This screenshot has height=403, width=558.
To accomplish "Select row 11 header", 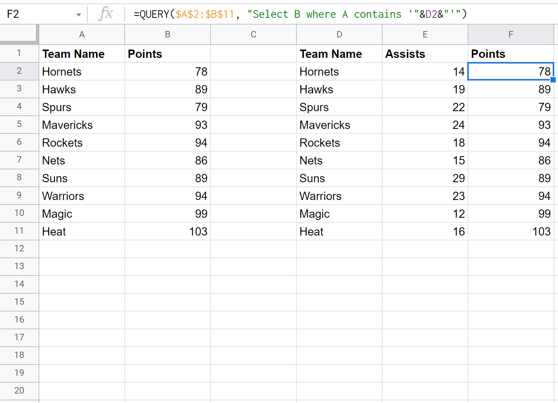I will [19, 231].
